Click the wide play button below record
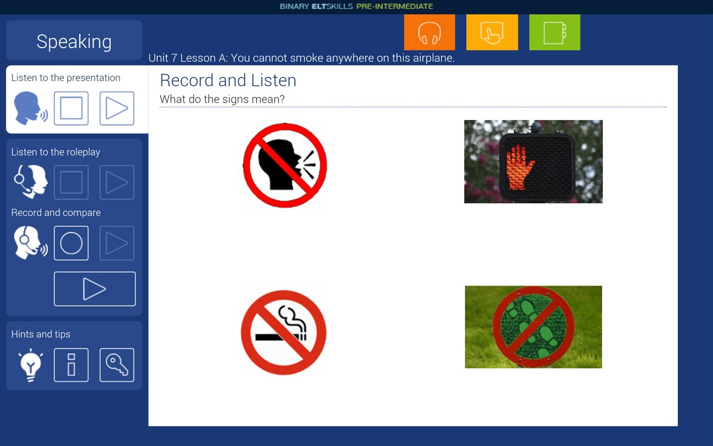 pyautogui.click(x=95, y=289)
